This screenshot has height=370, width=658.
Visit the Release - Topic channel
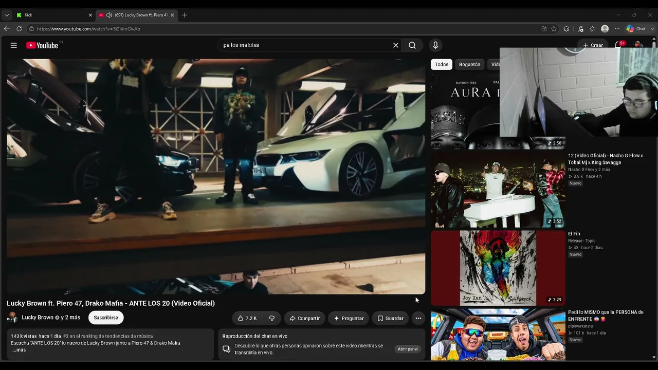coord(582,240)
